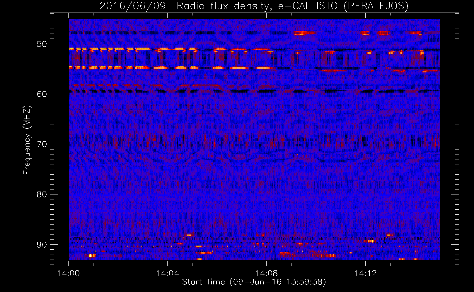Click the 'Start Time (09-Jun-16 13:59:38)' label
The width and height of the screenshot is (474, 292).
point(254,282)
